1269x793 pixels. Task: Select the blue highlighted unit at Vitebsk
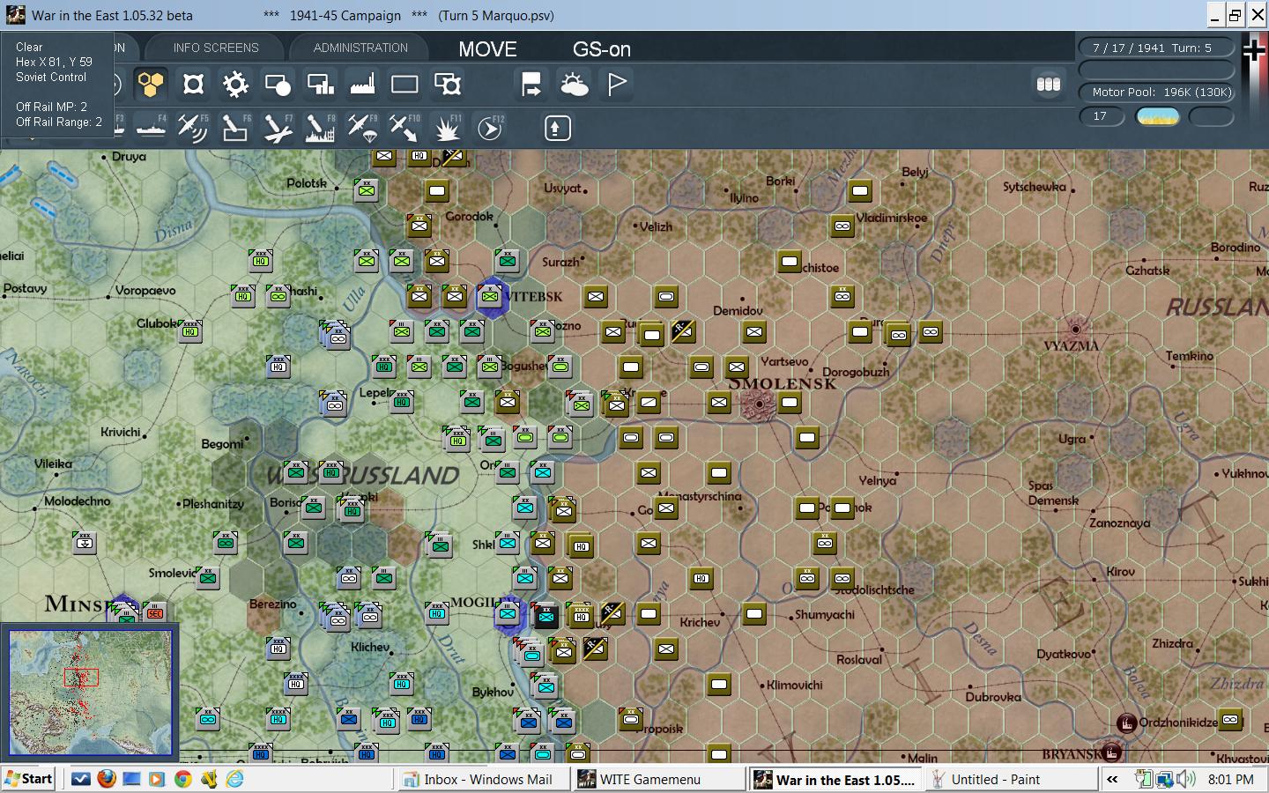click(490, 296)
